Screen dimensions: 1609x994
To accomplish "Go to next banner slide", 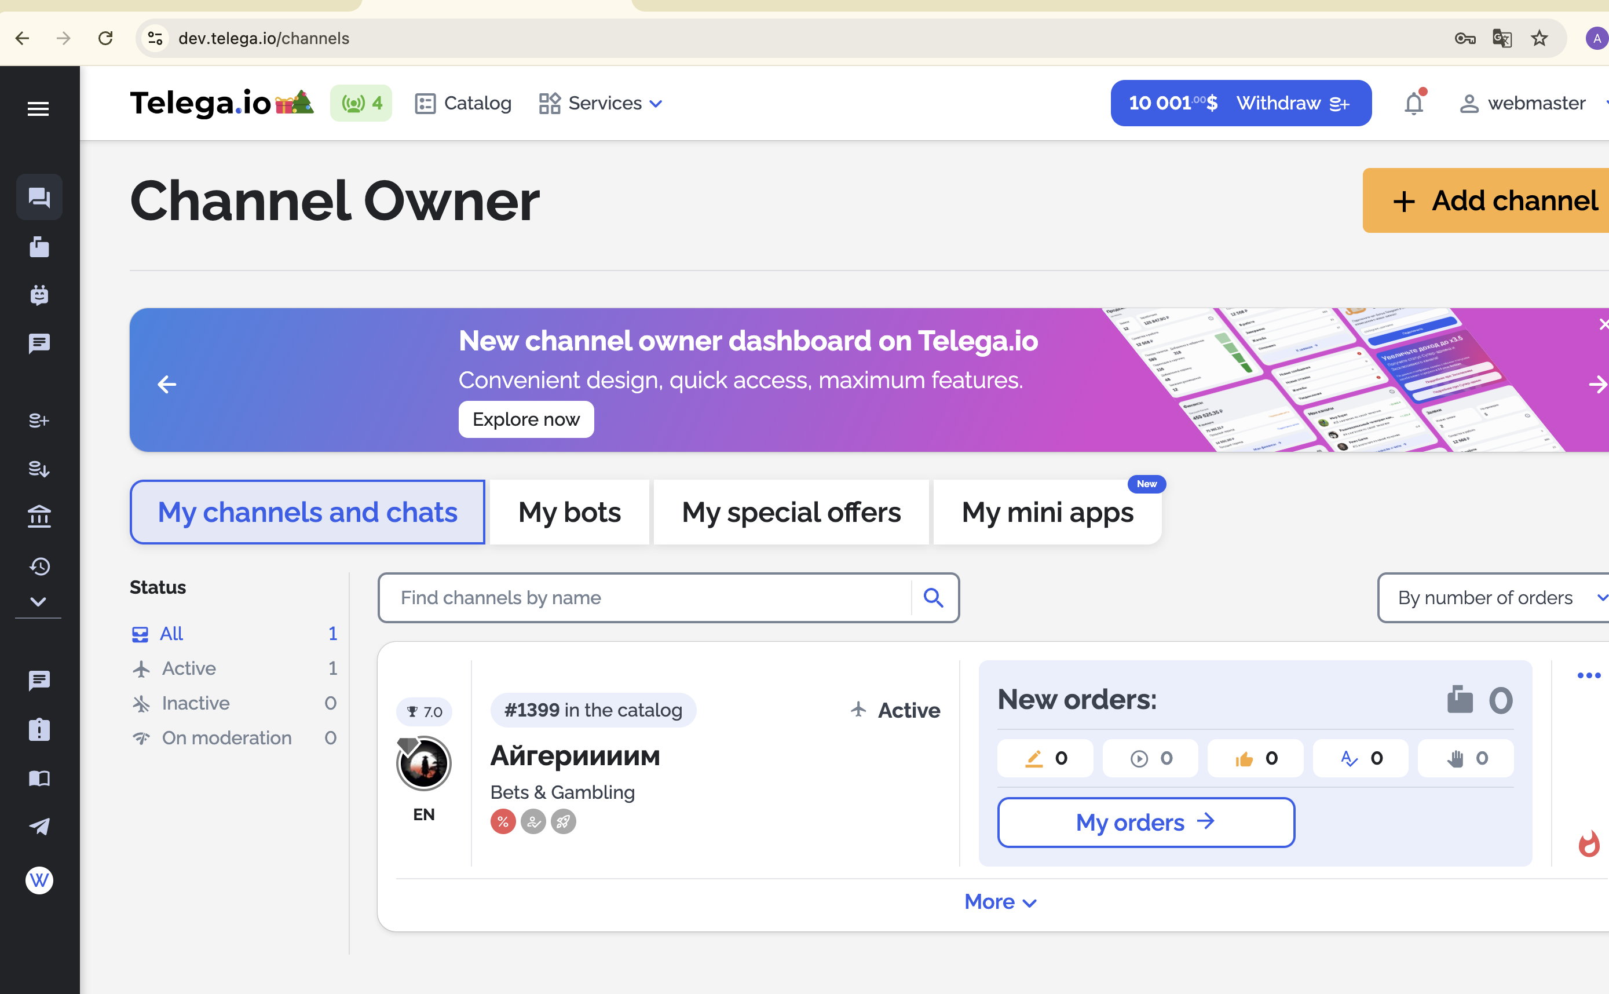I will tap(1597, 384).
